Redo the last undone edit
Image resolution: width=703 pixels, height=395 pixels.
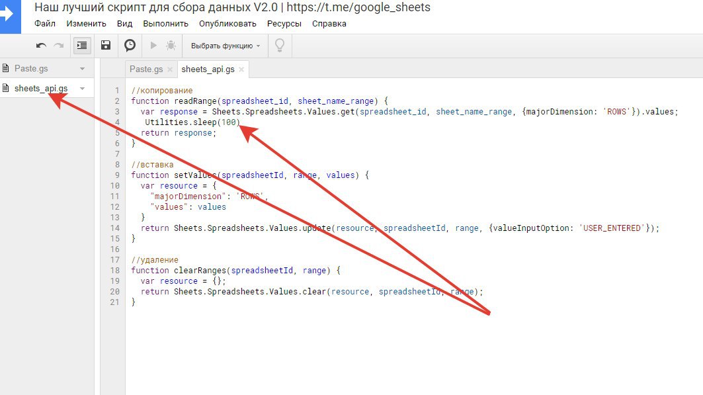59,45
